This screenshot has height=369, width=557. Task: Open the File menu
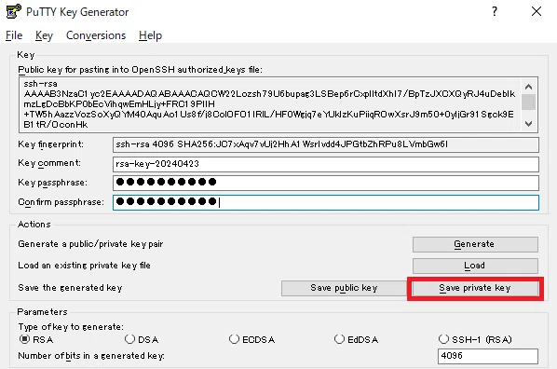[x=14, y=35]
